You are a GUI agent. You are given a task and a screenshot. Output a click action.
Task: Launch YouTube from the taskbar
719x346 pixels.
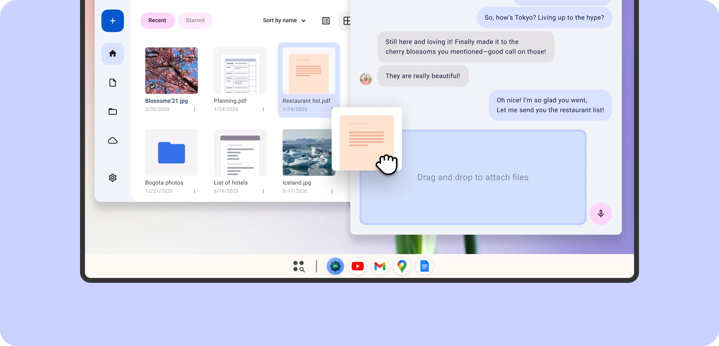357,266
